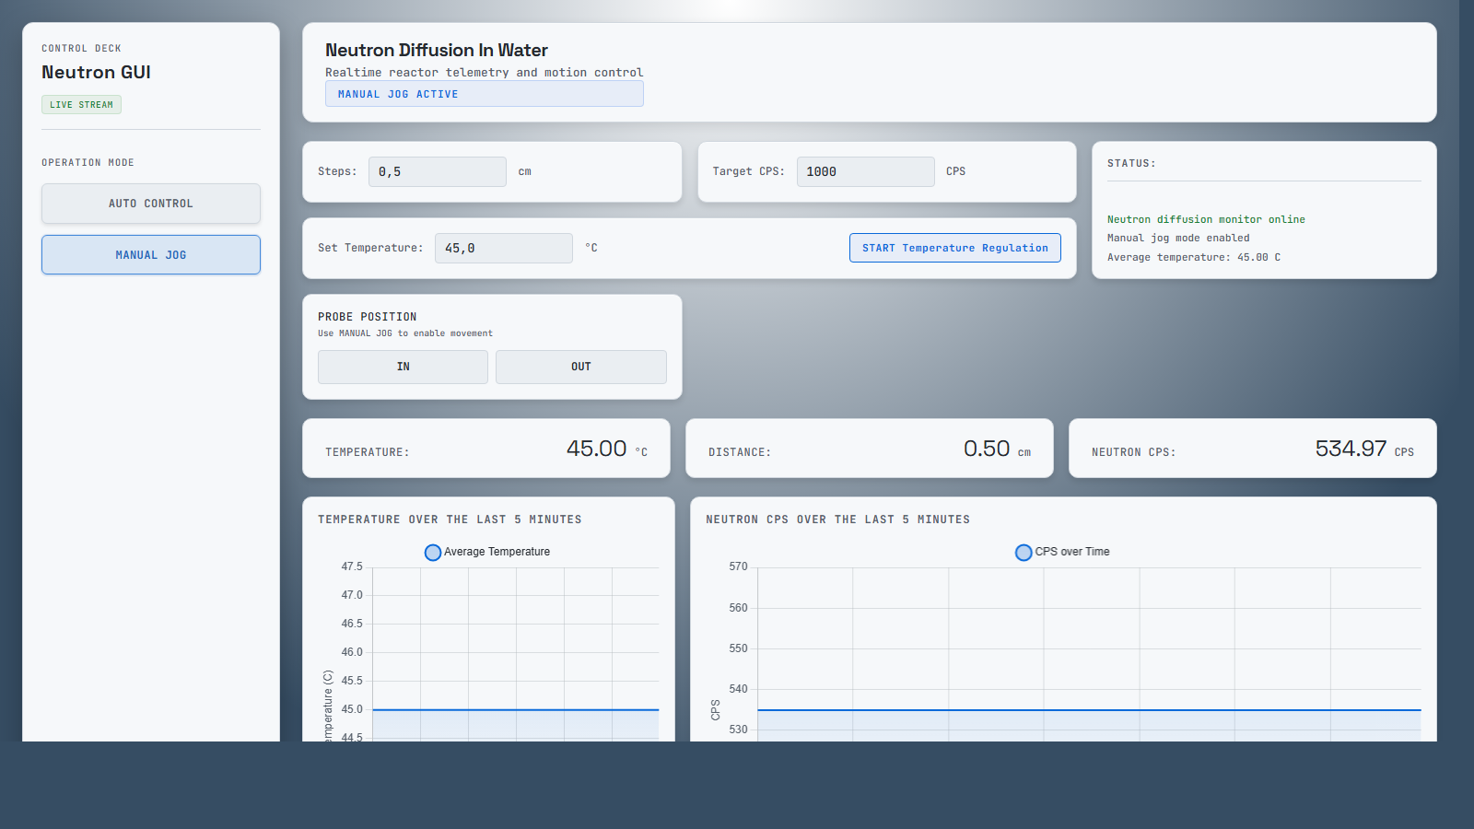
Task: Click 'CONTROL DECK' sidebar label
Action: (81, 49)
